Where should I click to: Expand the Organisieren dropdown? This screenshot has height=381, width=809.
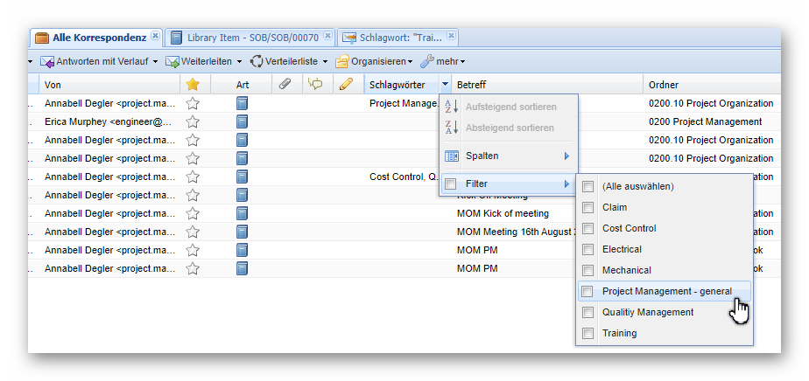(375, 61)
